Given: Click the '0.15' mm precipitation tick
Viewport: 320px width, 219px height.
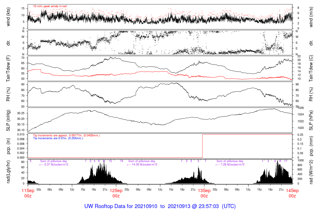Looking at the screenshot, I should 300,144.
